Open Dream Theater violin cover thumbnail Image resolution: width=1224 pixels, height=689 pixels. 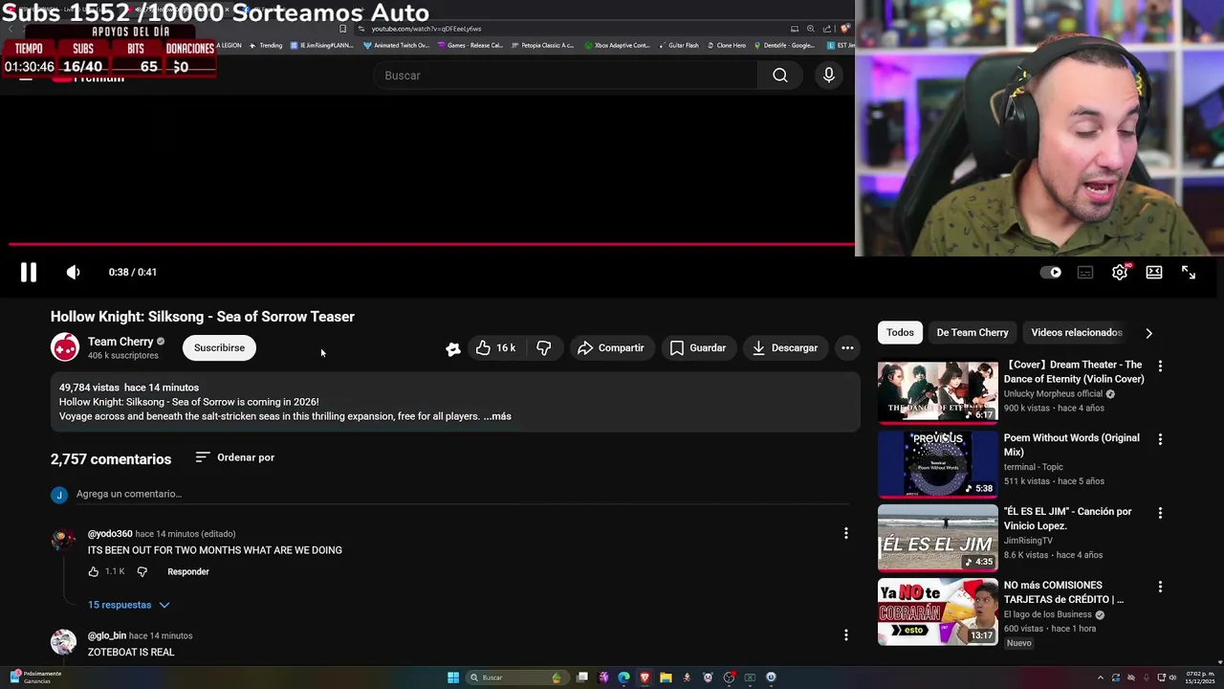coord(937,391)
